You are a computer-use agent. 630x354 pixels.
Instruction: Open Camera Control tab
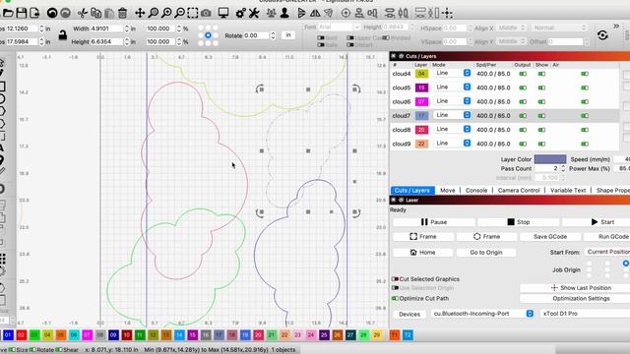coord(519,190)
